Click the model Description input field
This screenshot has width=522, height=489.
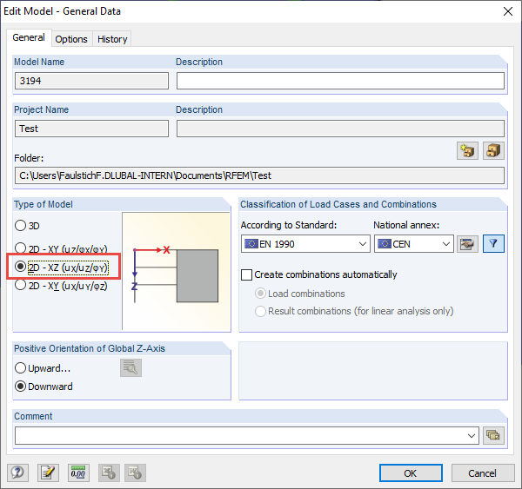click(x=340, y=81)
